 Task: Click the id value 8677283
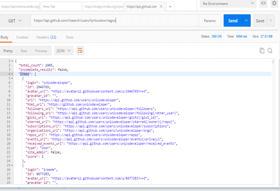pos(43,174)
